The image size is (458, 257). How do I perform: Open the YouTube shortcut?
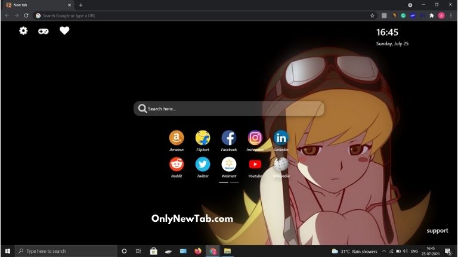coord(255,165)
